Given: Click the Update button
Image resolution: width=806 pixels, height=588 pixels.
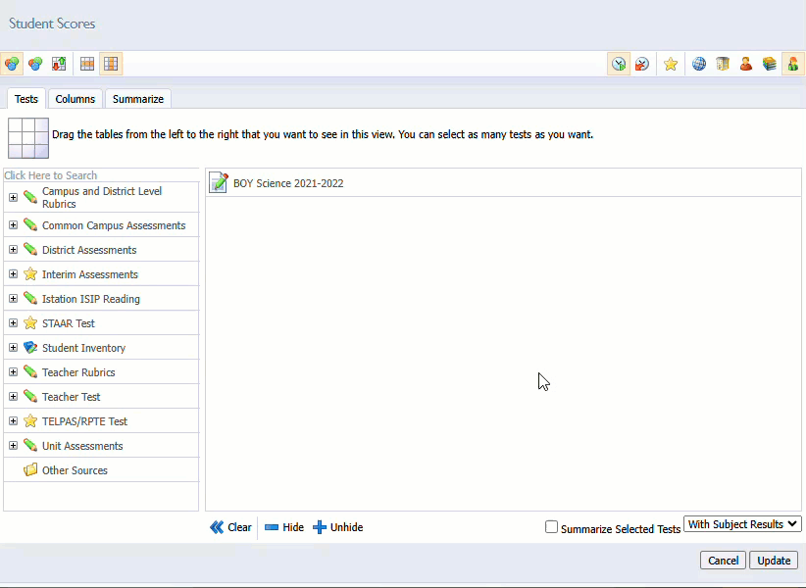Looking at the screenshot, I should [774, 561].
